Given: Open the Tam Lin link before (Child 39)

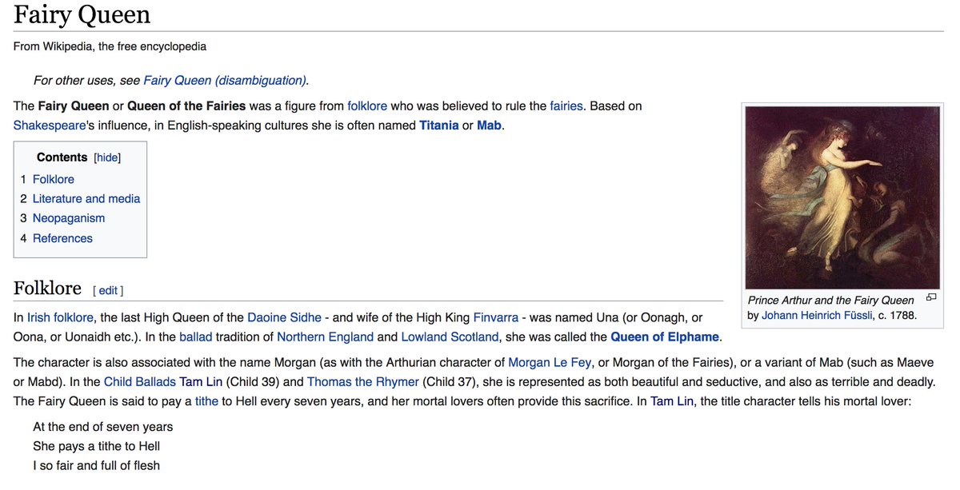Looking at the screenshot, I should click(x=202, y=382).
